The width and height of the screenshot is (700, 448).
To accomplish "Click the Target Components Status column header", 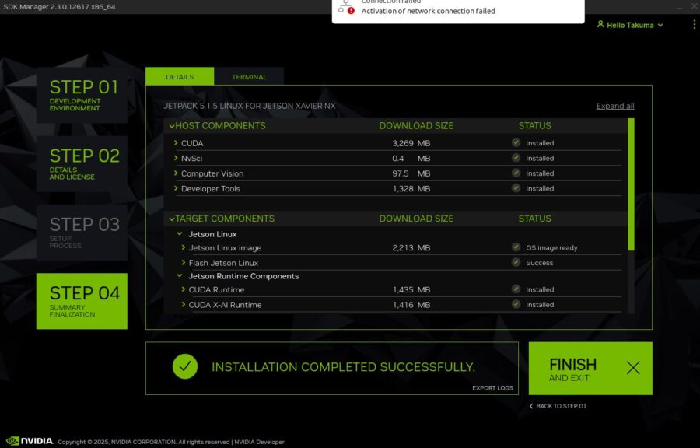I will 534,219.
